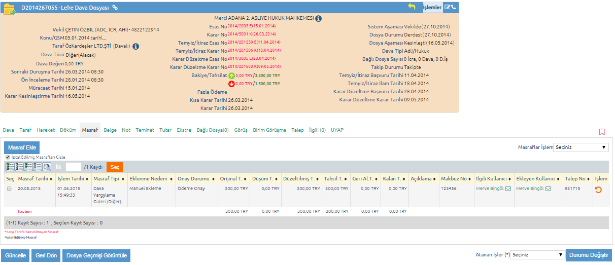The width and height of the screenshot is (615, 265).
Task: Click the second checklist icon in grid toolbar
Action: (19, 166)
